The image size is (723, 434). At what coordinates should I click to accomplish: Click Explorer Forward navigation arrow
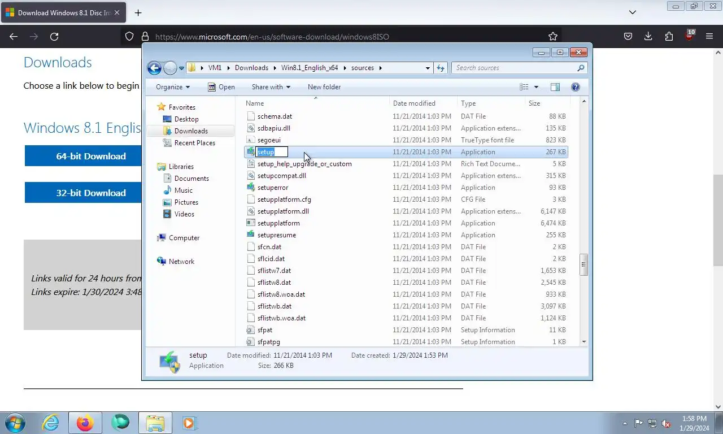click(x=170, y=68)
